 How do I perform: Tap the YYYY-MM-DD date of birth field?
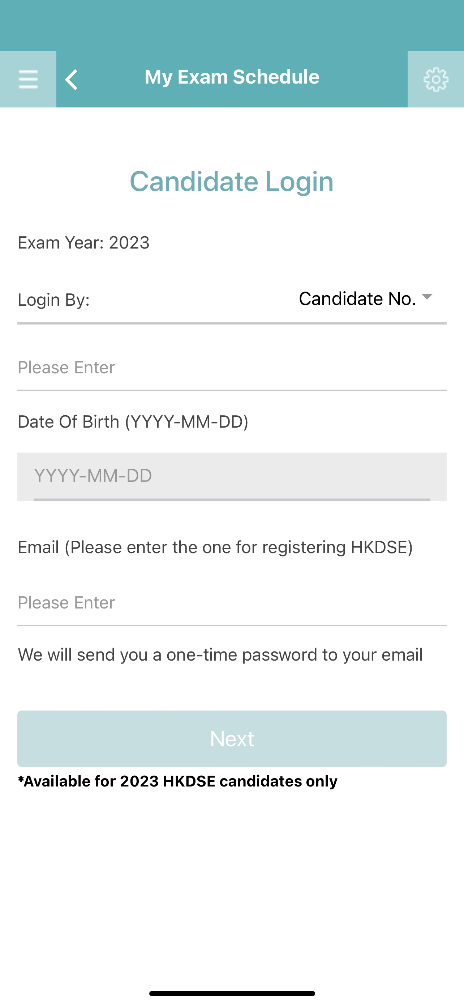tap(231, 476)
